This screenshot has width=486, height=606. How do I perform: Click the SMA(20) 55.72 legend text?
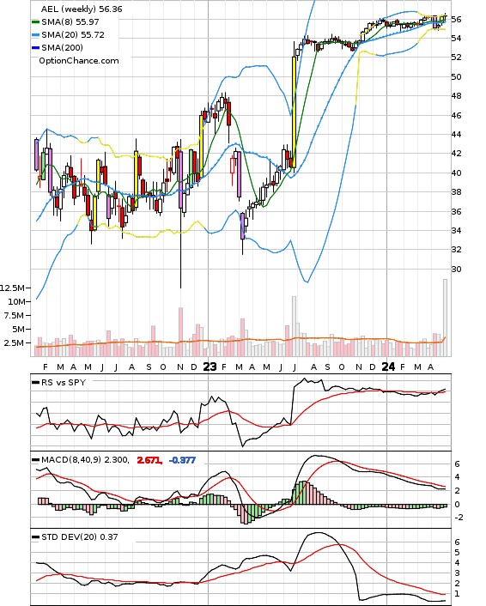click(x=73, y=35)
